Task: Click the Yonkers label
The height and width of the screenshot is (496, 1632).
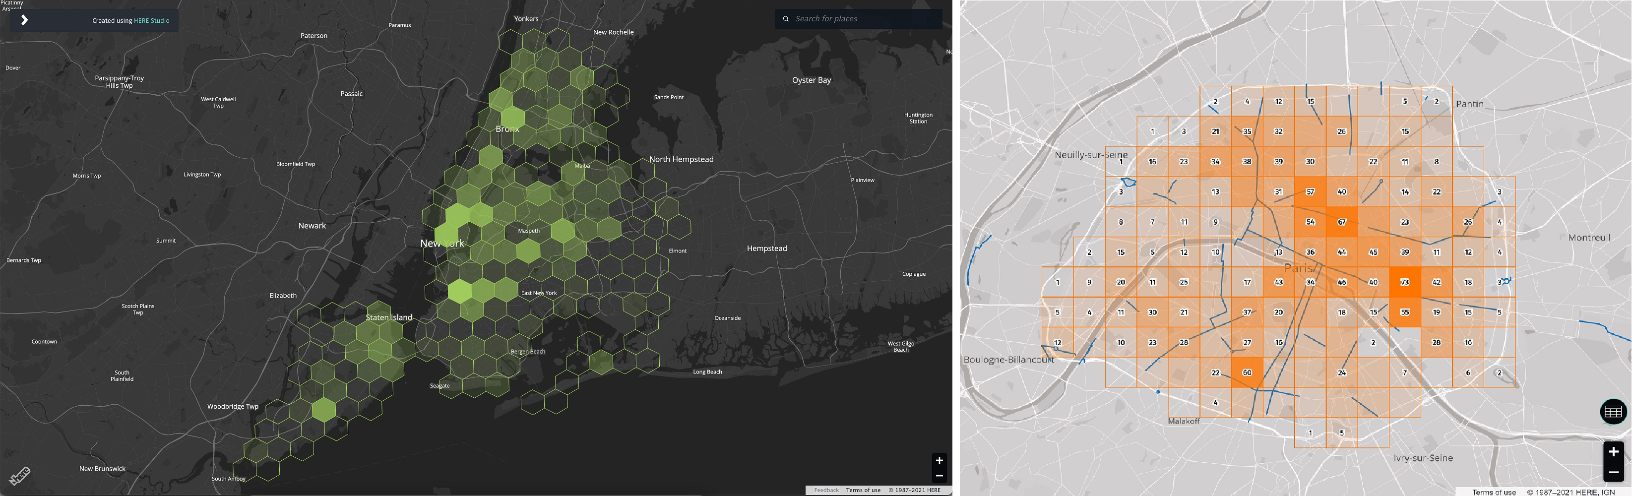Action: coord(526,19)
